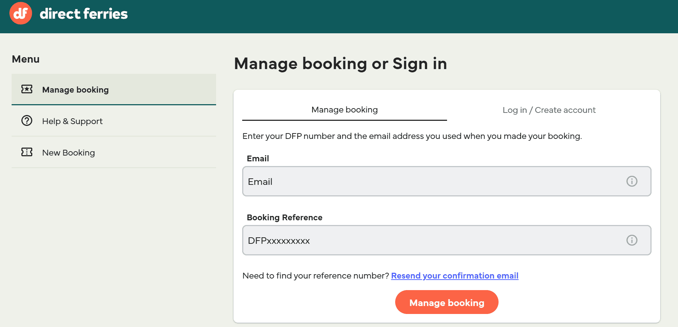
Task: Click the direct ferries wordmark in header
Action: click(84, 14)
